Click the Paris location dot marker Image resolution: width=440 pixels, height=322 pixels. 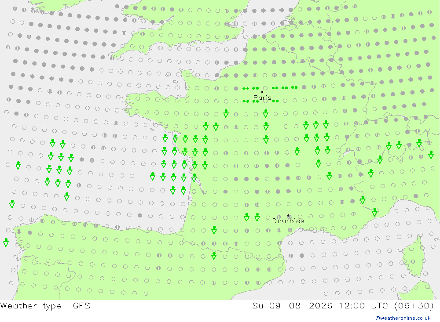point(262,92)
